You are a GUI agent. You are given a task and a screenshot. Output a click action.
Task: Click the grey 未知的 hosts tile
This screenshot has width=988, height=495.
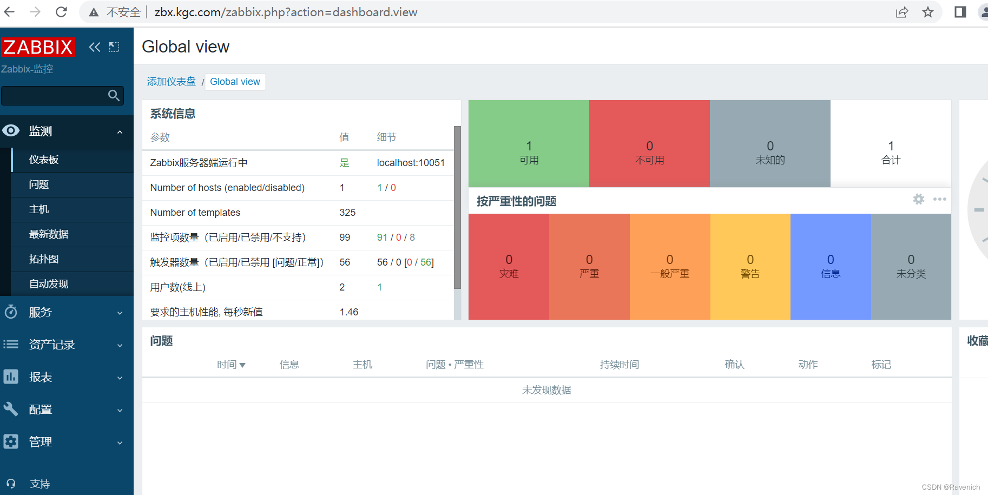coord(770,144)
